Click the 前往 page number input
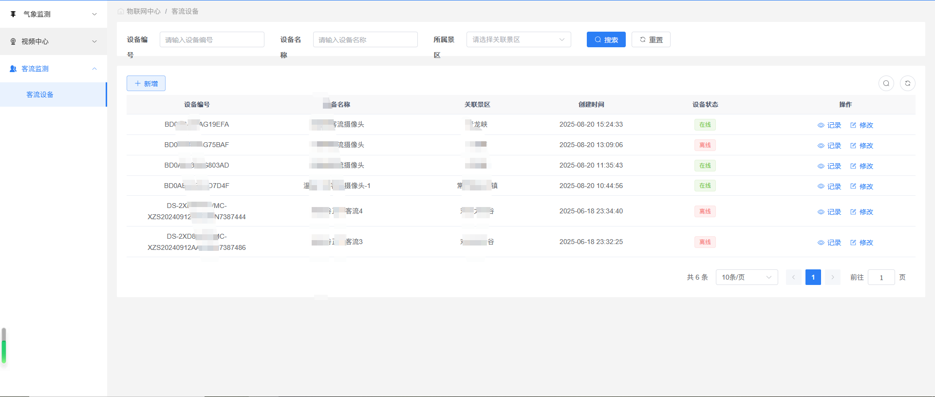 881,277
